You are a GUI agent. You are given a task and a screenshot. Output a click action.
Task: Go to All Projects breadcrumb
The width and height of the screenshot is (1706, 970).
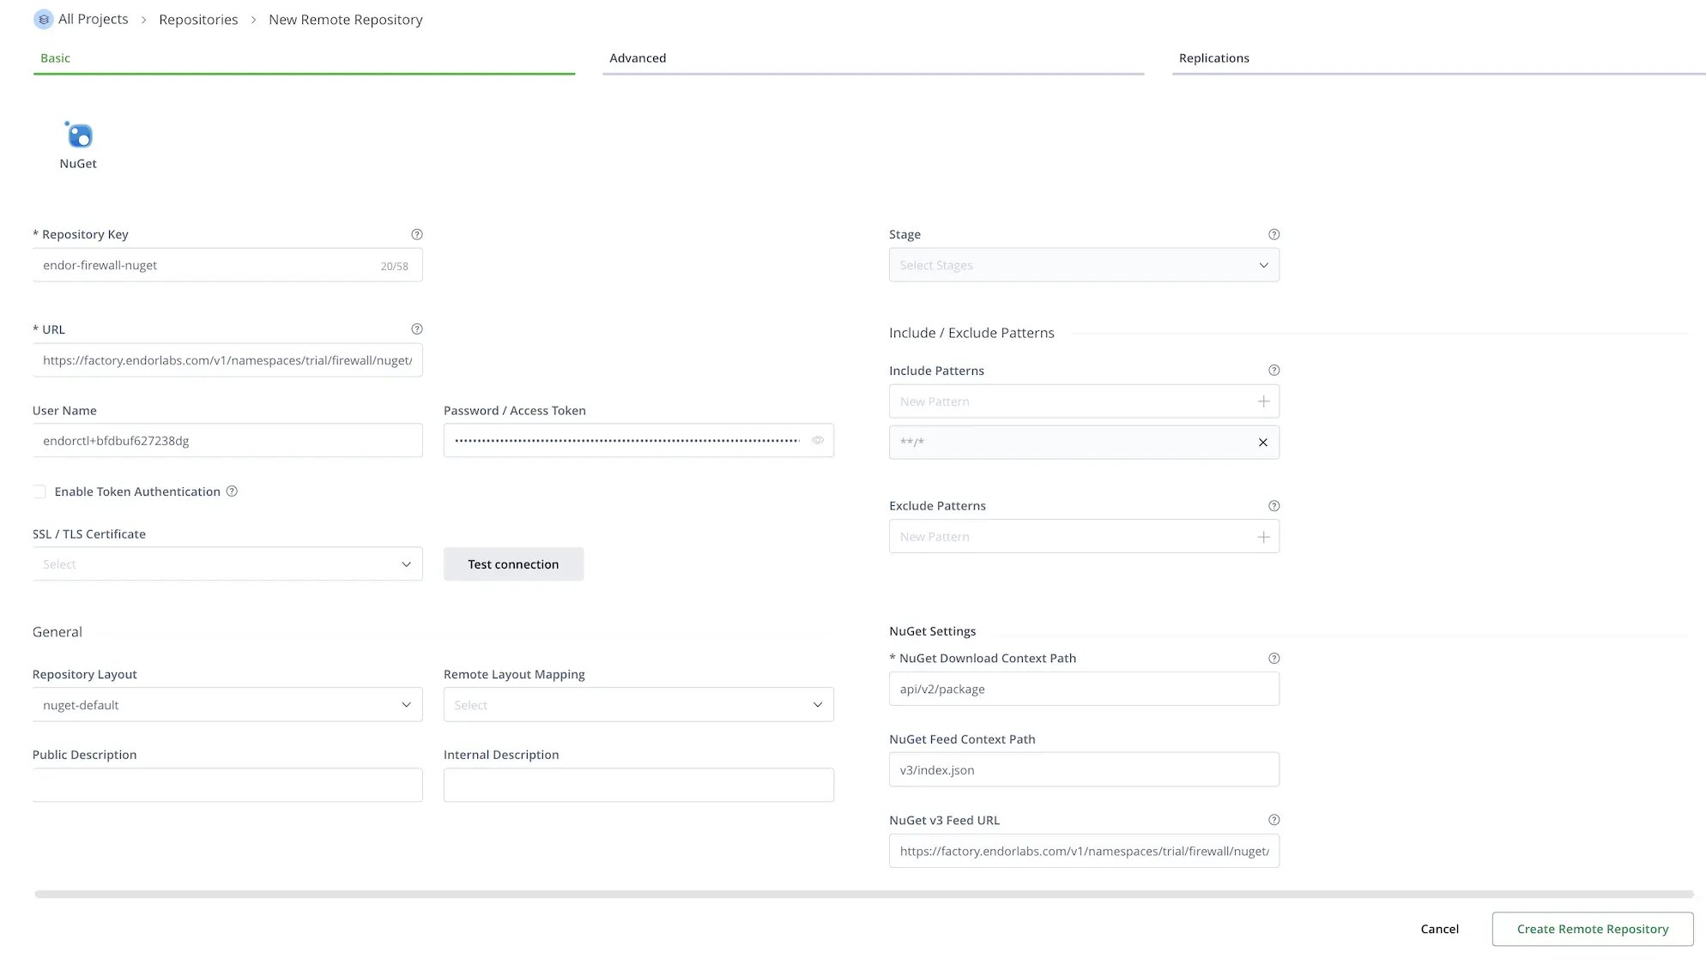point(93,19)
